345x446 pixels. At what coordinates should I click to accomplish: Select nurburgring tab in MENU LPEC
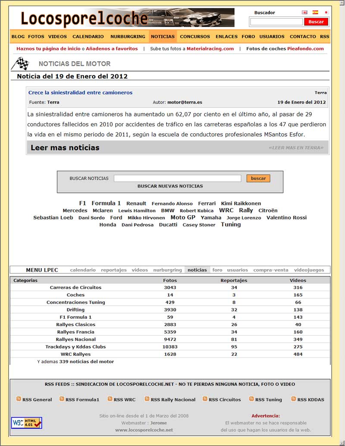coord(167,270)
